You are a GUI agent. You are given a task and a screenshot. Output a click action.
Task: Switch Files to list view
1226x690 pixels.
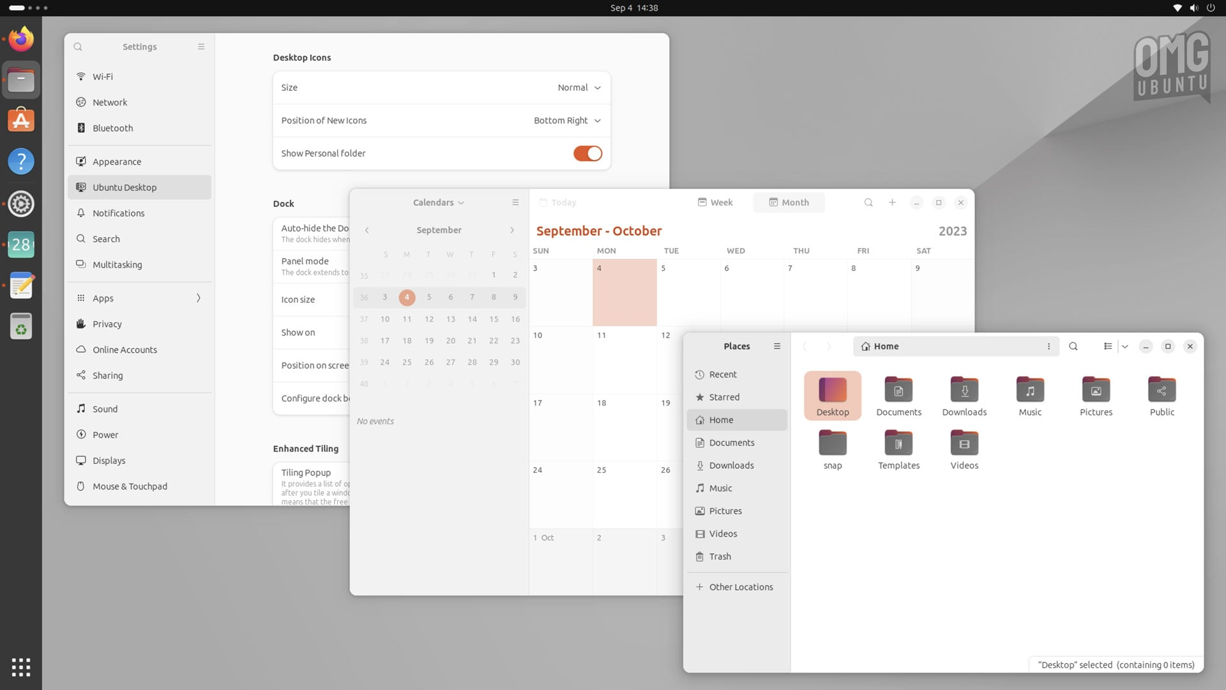click(1109, 346)
